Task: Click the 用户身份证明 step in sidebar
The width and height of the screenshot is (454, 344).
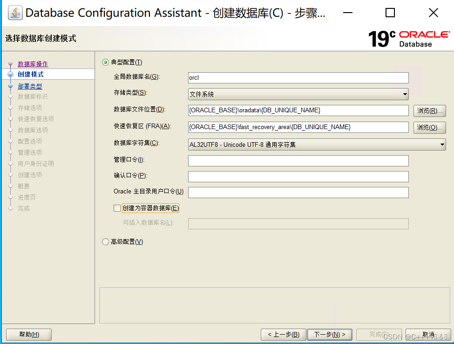Action: pyautogui.click(x=36, y=164)
